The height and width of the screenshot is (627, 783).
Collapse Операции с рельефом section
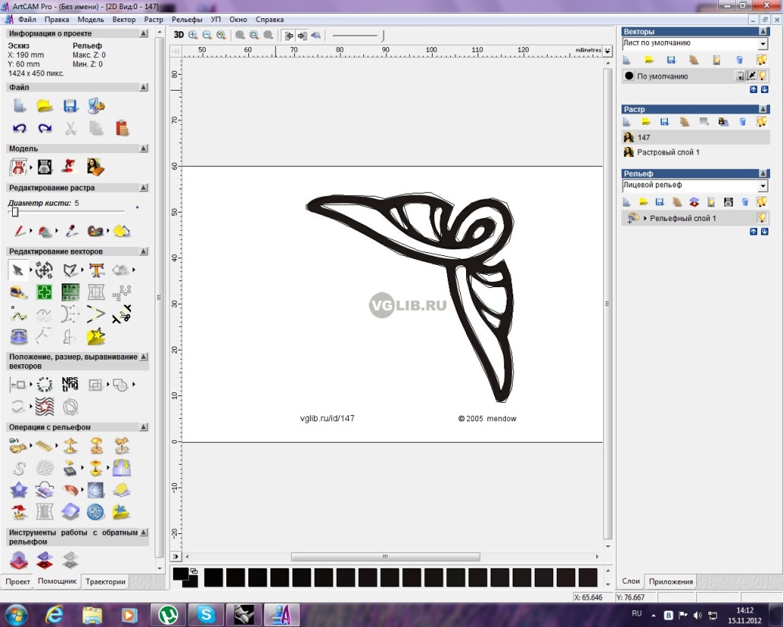[x=143, y=427]
